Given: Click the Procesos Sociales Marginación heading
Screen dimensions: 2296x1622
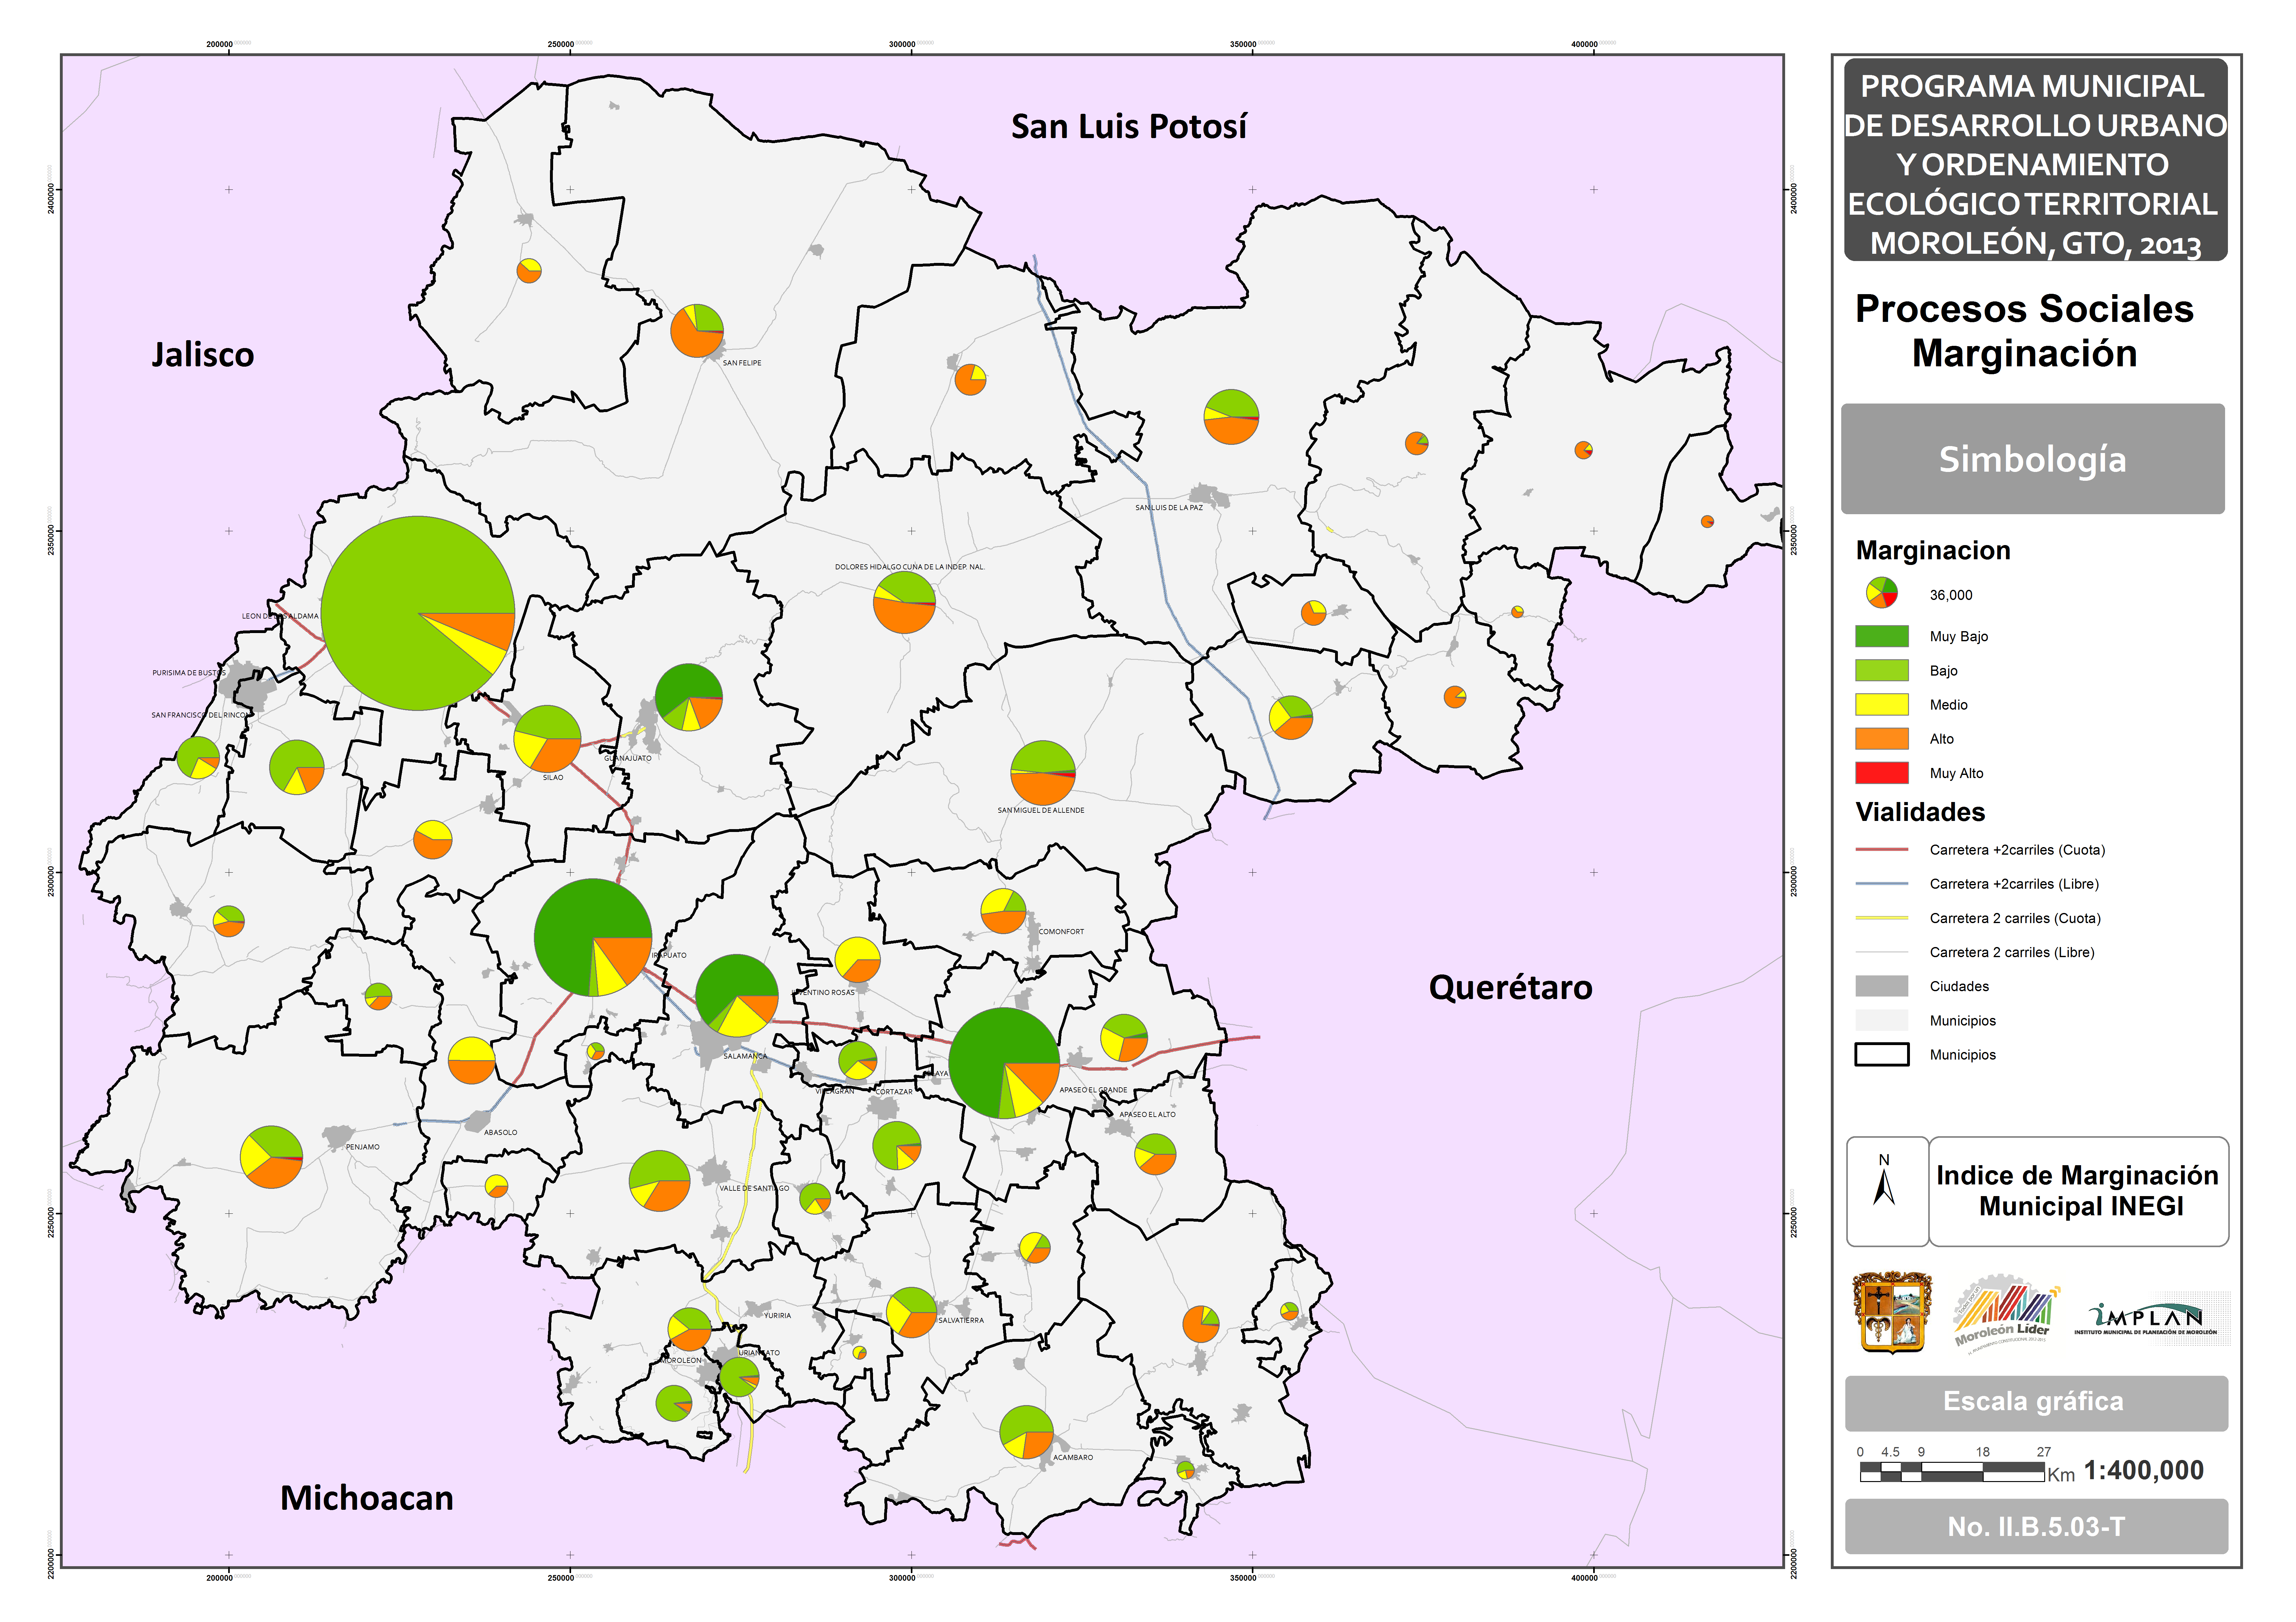Looking at the screenshot, I should (x=2024, y=331).
